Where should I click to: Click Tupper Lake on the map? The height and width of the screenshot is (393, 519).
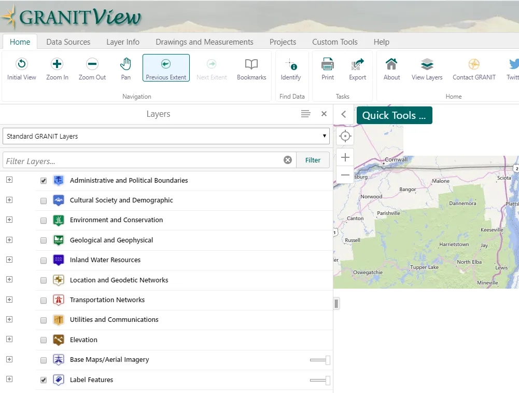[x=424, y=267]
